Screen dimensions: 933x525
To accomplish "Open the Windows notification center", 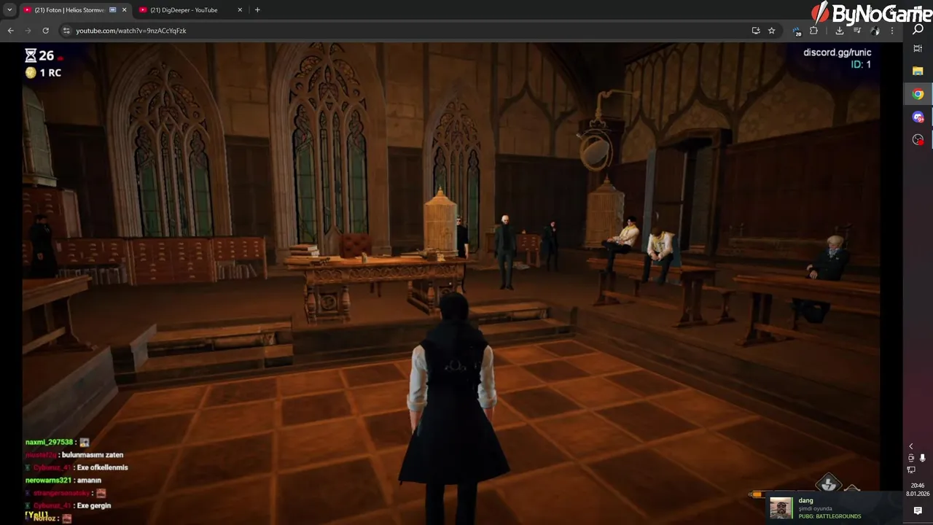I will (x=918, y=511).
